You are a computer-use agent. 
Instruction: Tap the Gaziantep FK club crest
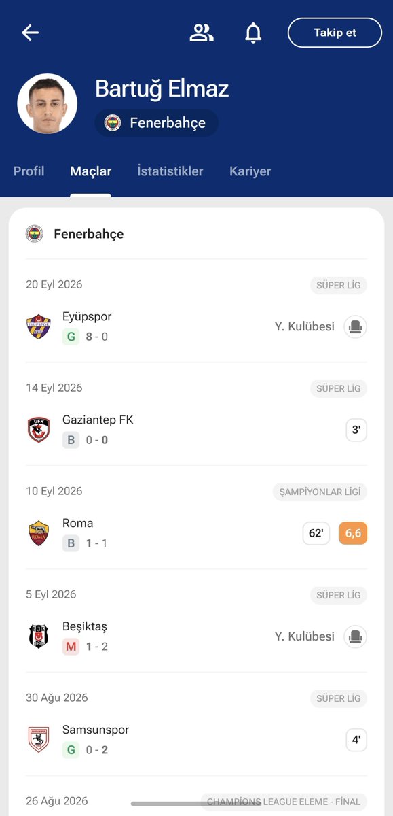pyautogui.click(x=39, y=430)
